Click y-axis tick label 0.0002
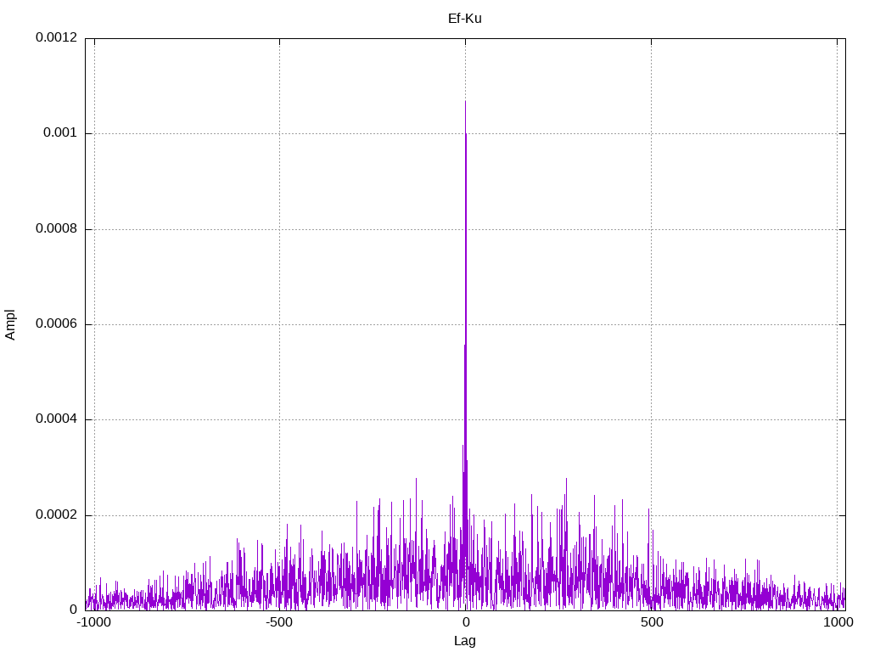The image size is (869, 652). point(57,514)
